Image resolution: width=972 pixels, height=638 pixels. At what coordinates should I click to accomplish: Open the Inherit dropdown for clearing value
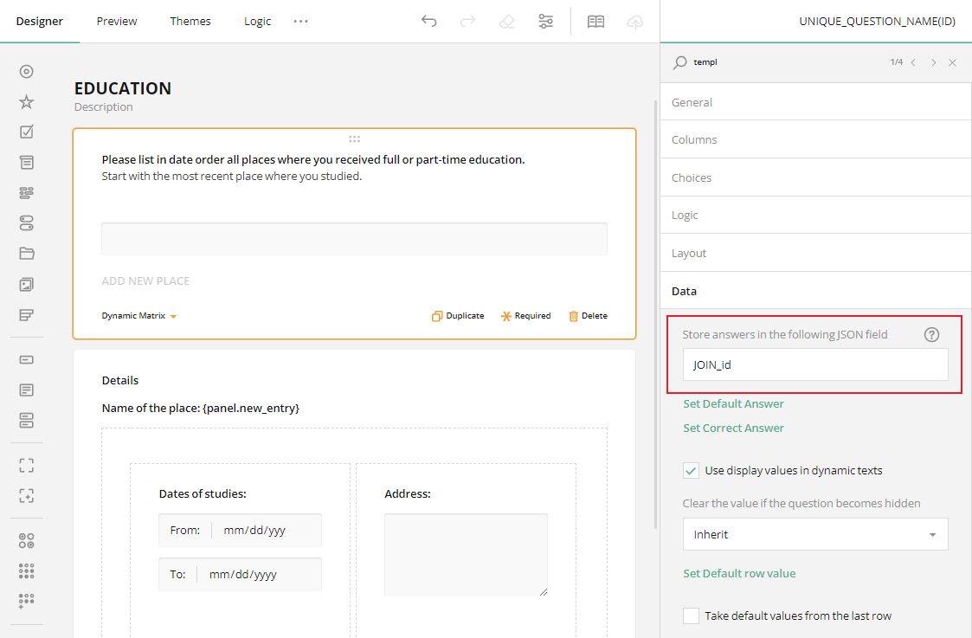814,535
